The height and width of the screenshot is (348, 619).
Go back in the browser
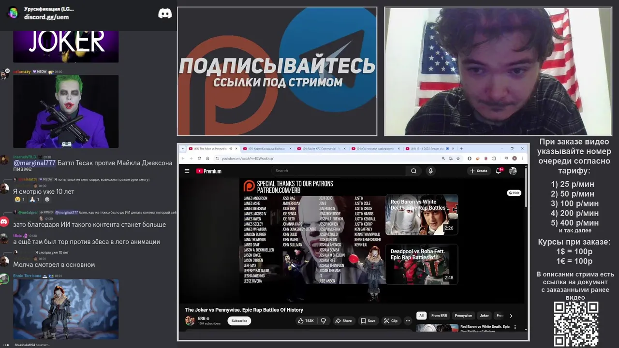click(x=184, y=159)
